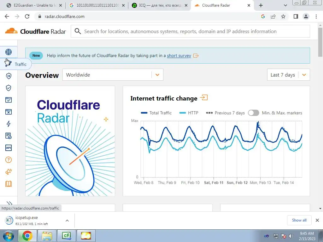This screenshot has width=323, height=242.
Task: Open the orange question mark help icon
Action: tap(9, 160)
